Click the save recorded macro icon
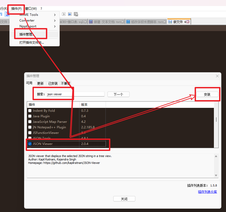Image resolution: width=226 pixels, height=212 pixels. click(x=76, y=14)
